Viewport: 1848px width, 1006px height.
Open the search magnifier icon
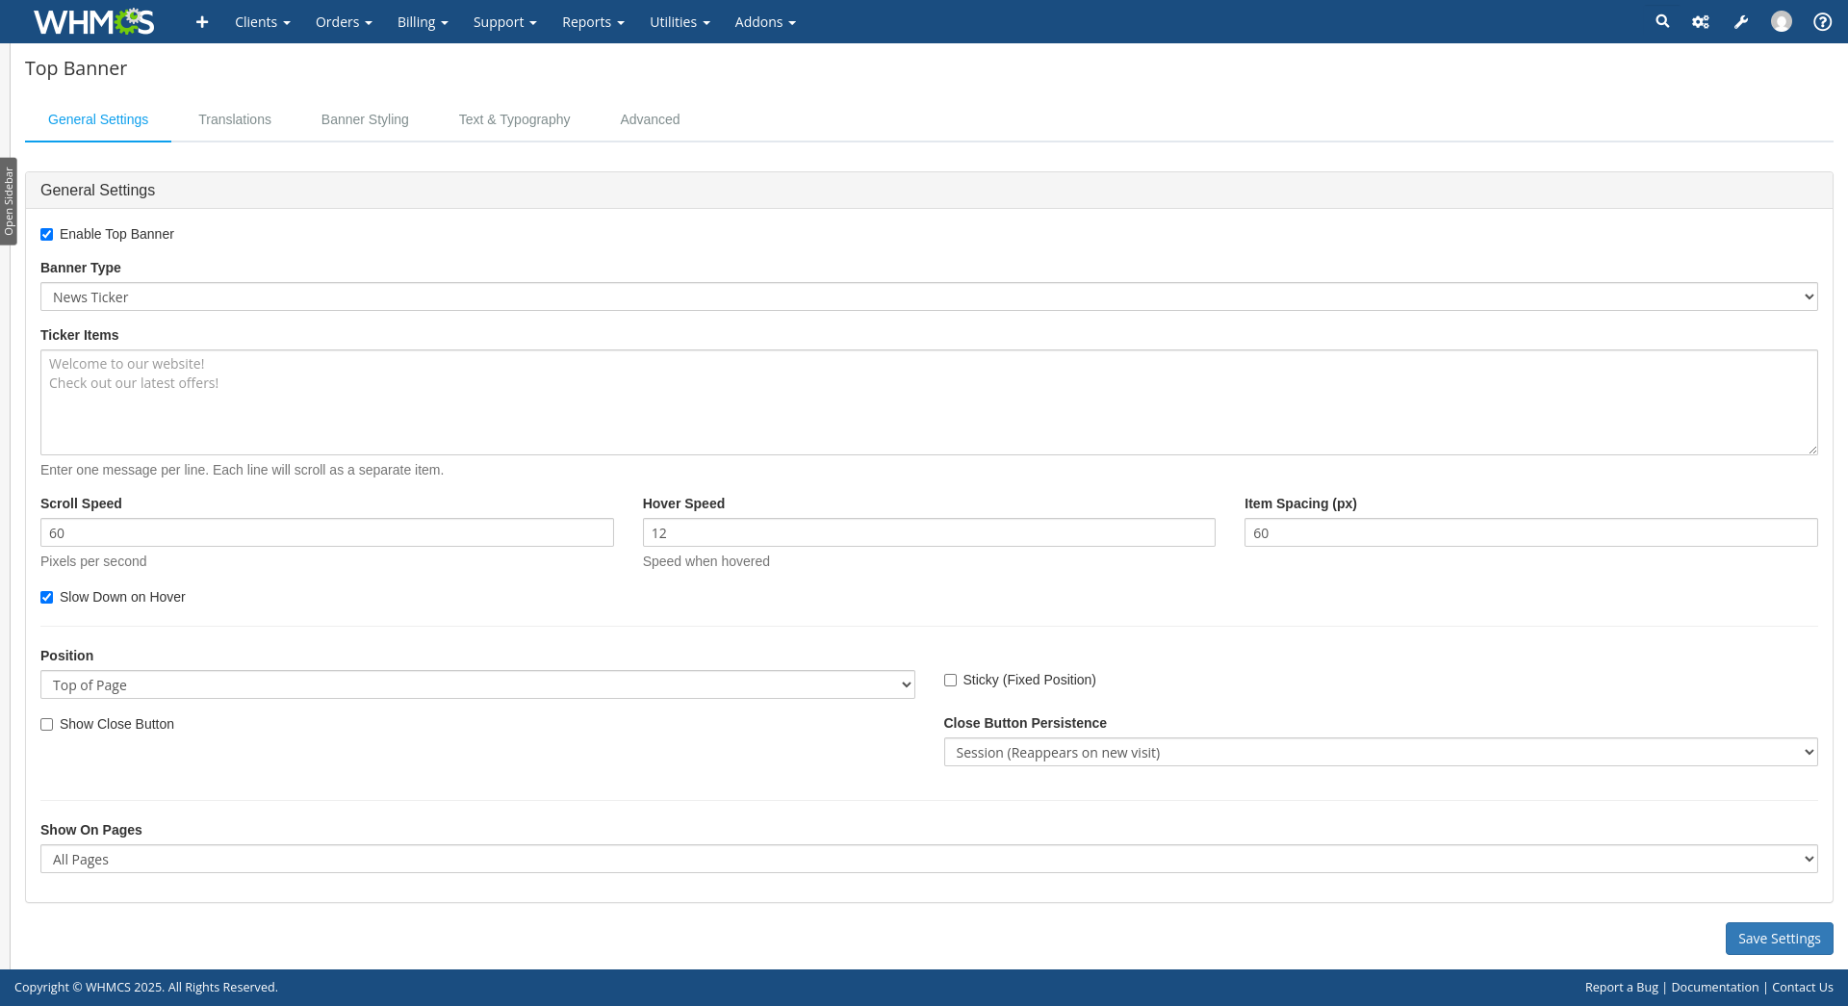coord(1662,21)
